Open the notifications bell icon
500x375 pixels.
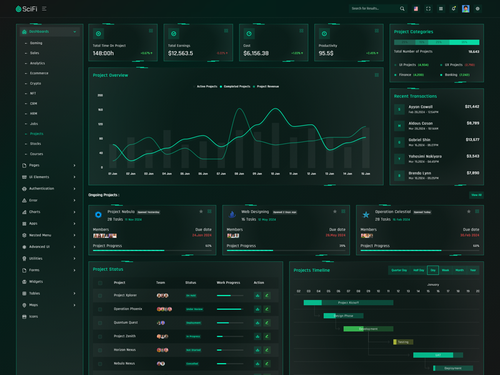click(x=453, y=9)
